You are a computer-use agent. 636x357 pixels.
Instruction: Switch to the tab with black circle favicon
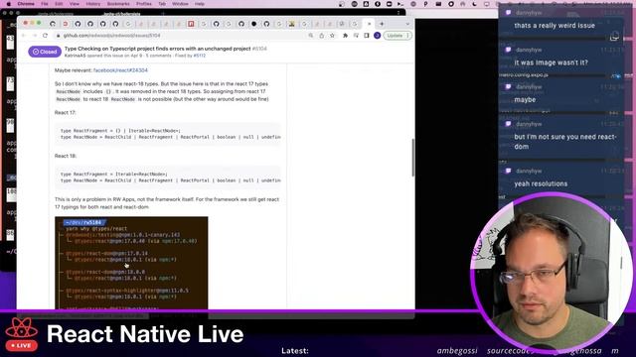pyautogui.click(x=254, y=24)
